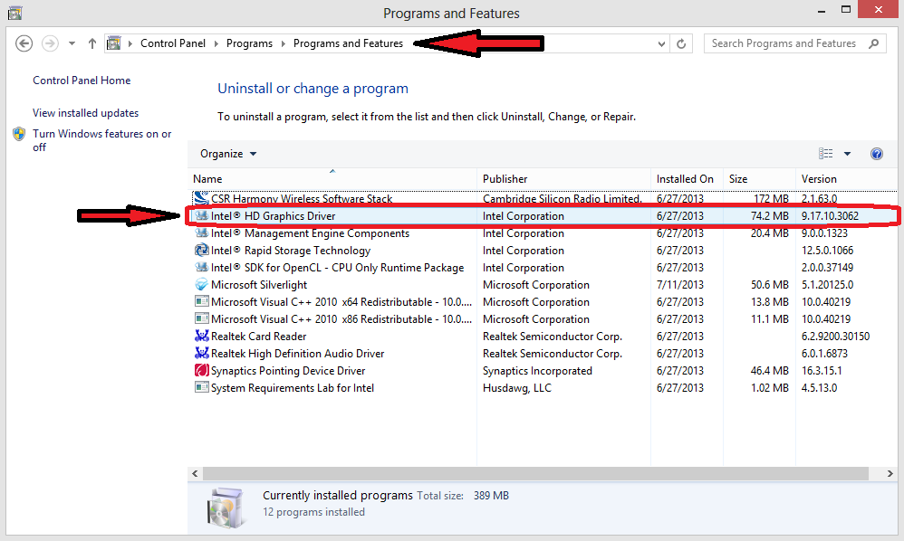904x541 pixels.
Task: Expand chevron after Programs breadcrumb
Action: pyautogui.click(x=284, y=43)
